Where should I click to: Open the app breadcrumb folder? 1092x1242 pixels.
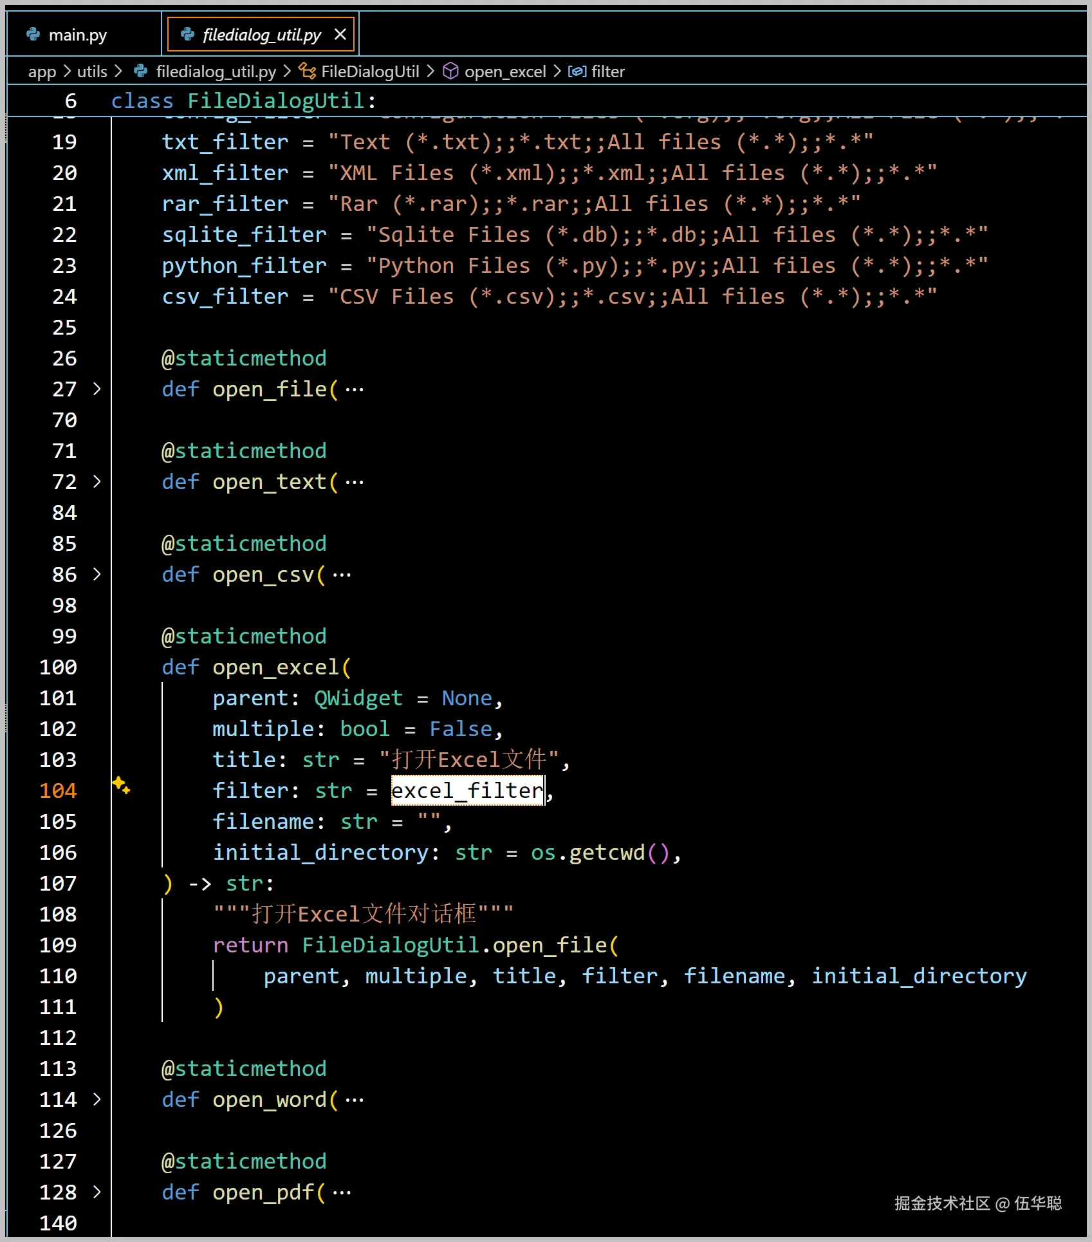pos(42,71)
